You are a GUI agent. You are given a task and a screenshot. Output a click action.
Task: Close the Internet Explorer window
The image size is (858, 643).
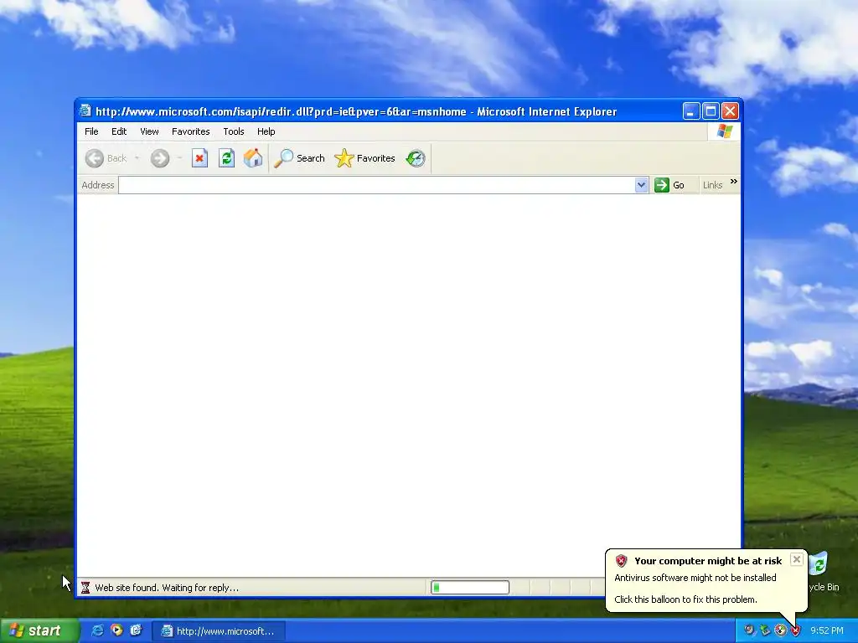[730, 111]
